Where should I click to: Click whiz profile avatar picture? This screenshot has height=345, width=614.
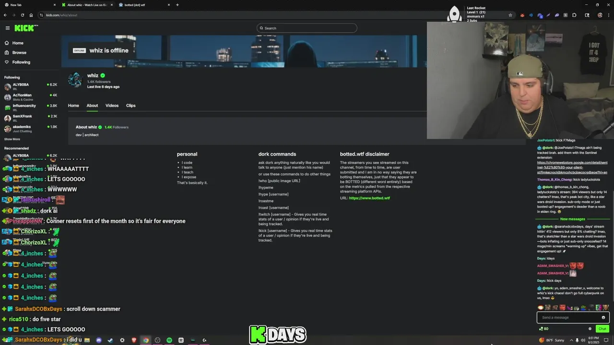pyautogui.click(x=75, y=80)
